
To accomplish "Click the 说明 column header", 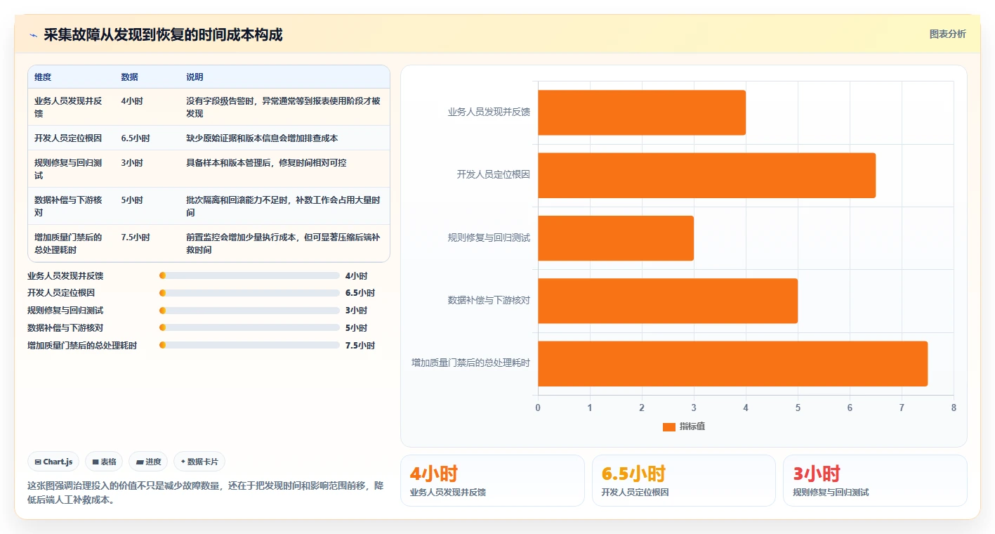I will (195, 77).
